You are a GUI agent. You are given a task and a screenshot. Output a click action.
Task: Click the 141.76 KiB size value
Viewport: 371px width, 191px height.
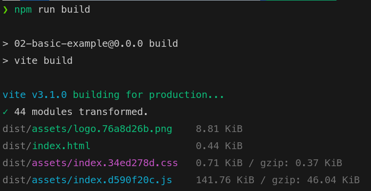pos(225,180)
